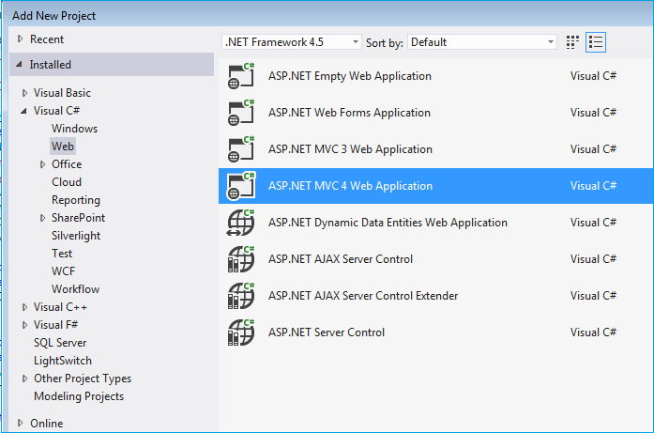This screenshot has width=654, height=433.
Task: Collapse the Visual C# tree node
Action: pos(25,111)
